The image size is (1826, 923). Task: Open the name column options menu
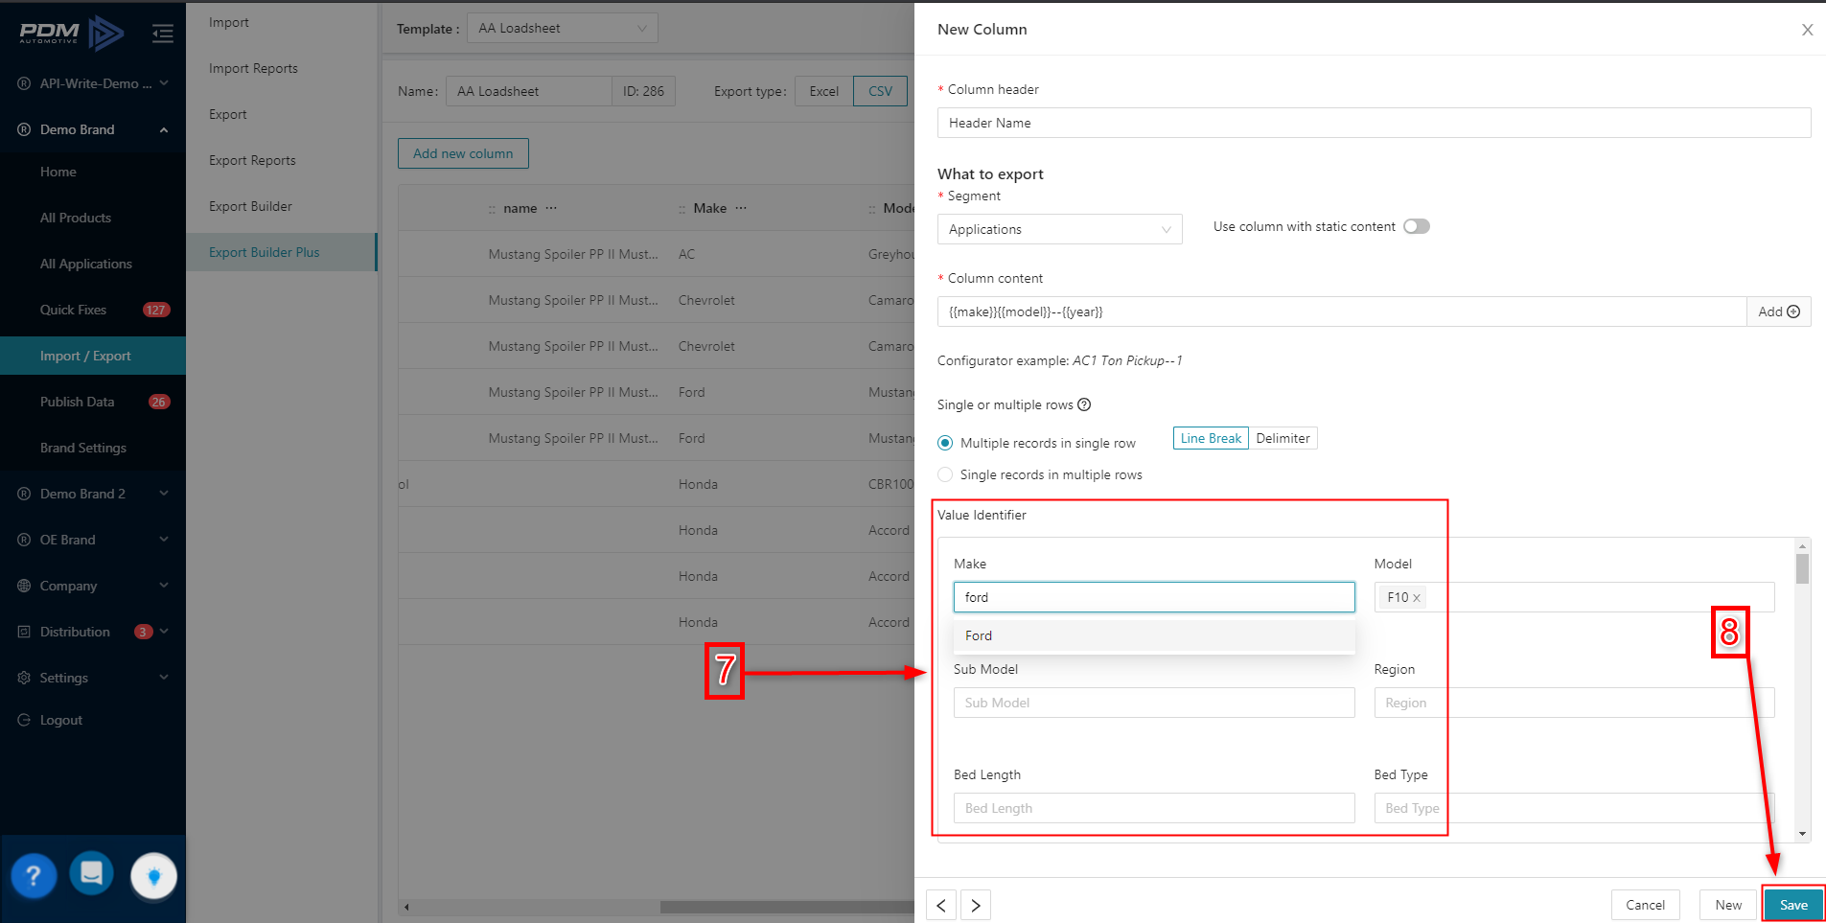[x=551, y=208]
